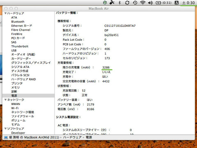Collapse the ハードウェア section
The height and width of the screenshot is (148, 197).
tap(5, 13)
